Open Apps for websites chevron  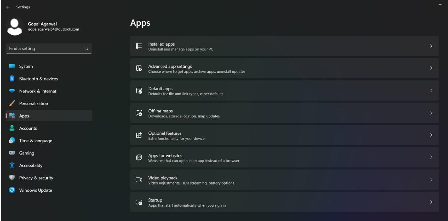point(431,157)
